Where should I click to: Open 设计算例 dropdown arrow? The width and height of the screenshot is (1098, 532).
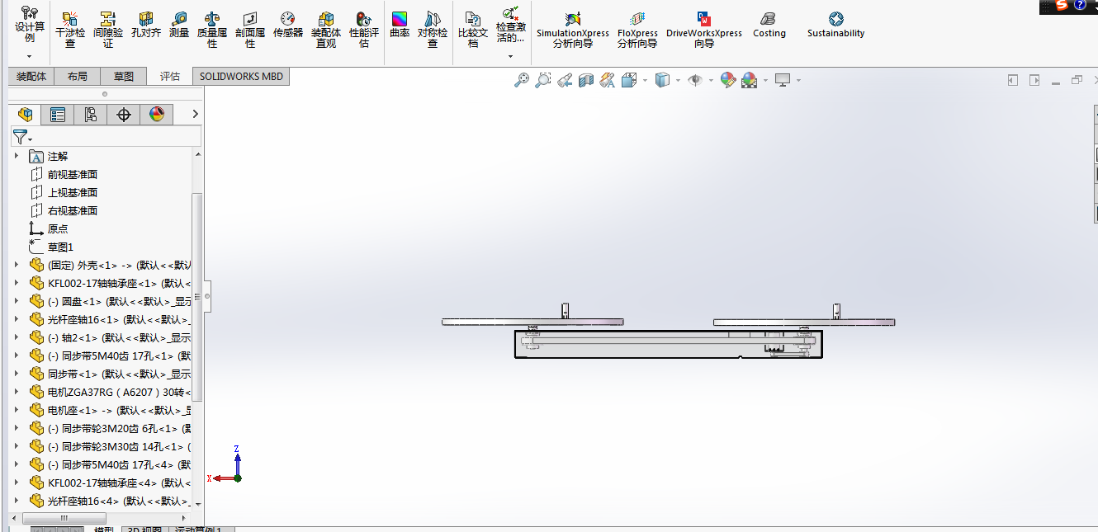click(x=29, y=56)
